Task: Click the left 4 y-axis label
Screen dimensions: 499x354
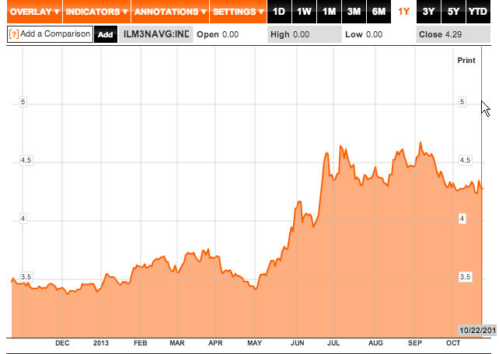Action: [23, 219]
